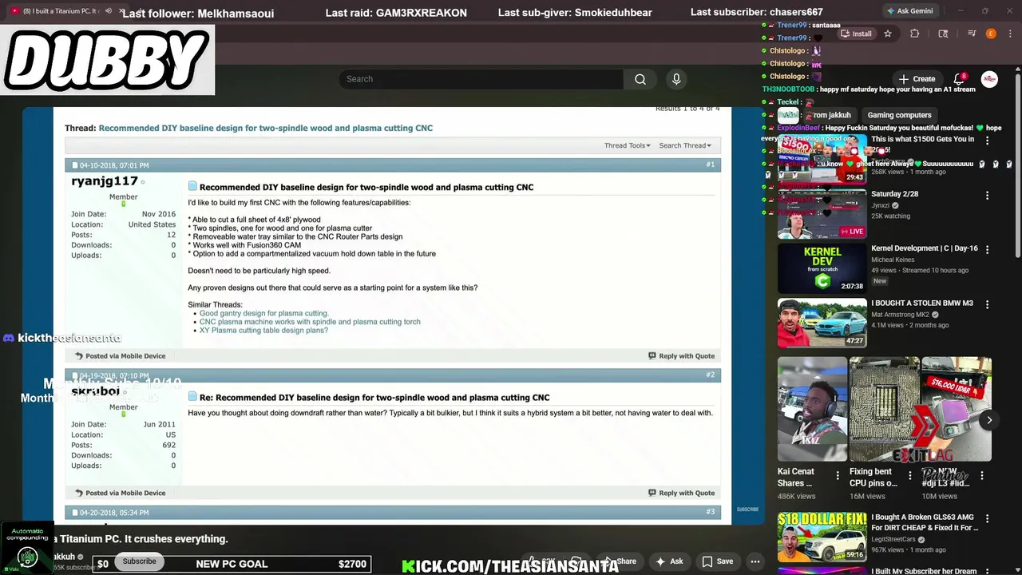
Task: Open the tab search icon in browser toolbar
Action: 943,34
